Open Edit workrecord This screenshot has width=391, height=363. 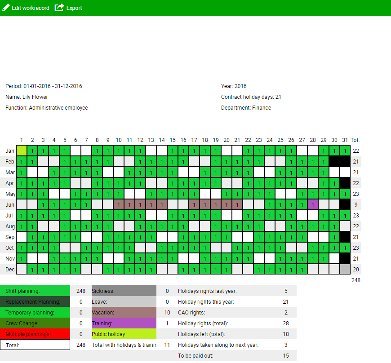(x=30, y=8)
